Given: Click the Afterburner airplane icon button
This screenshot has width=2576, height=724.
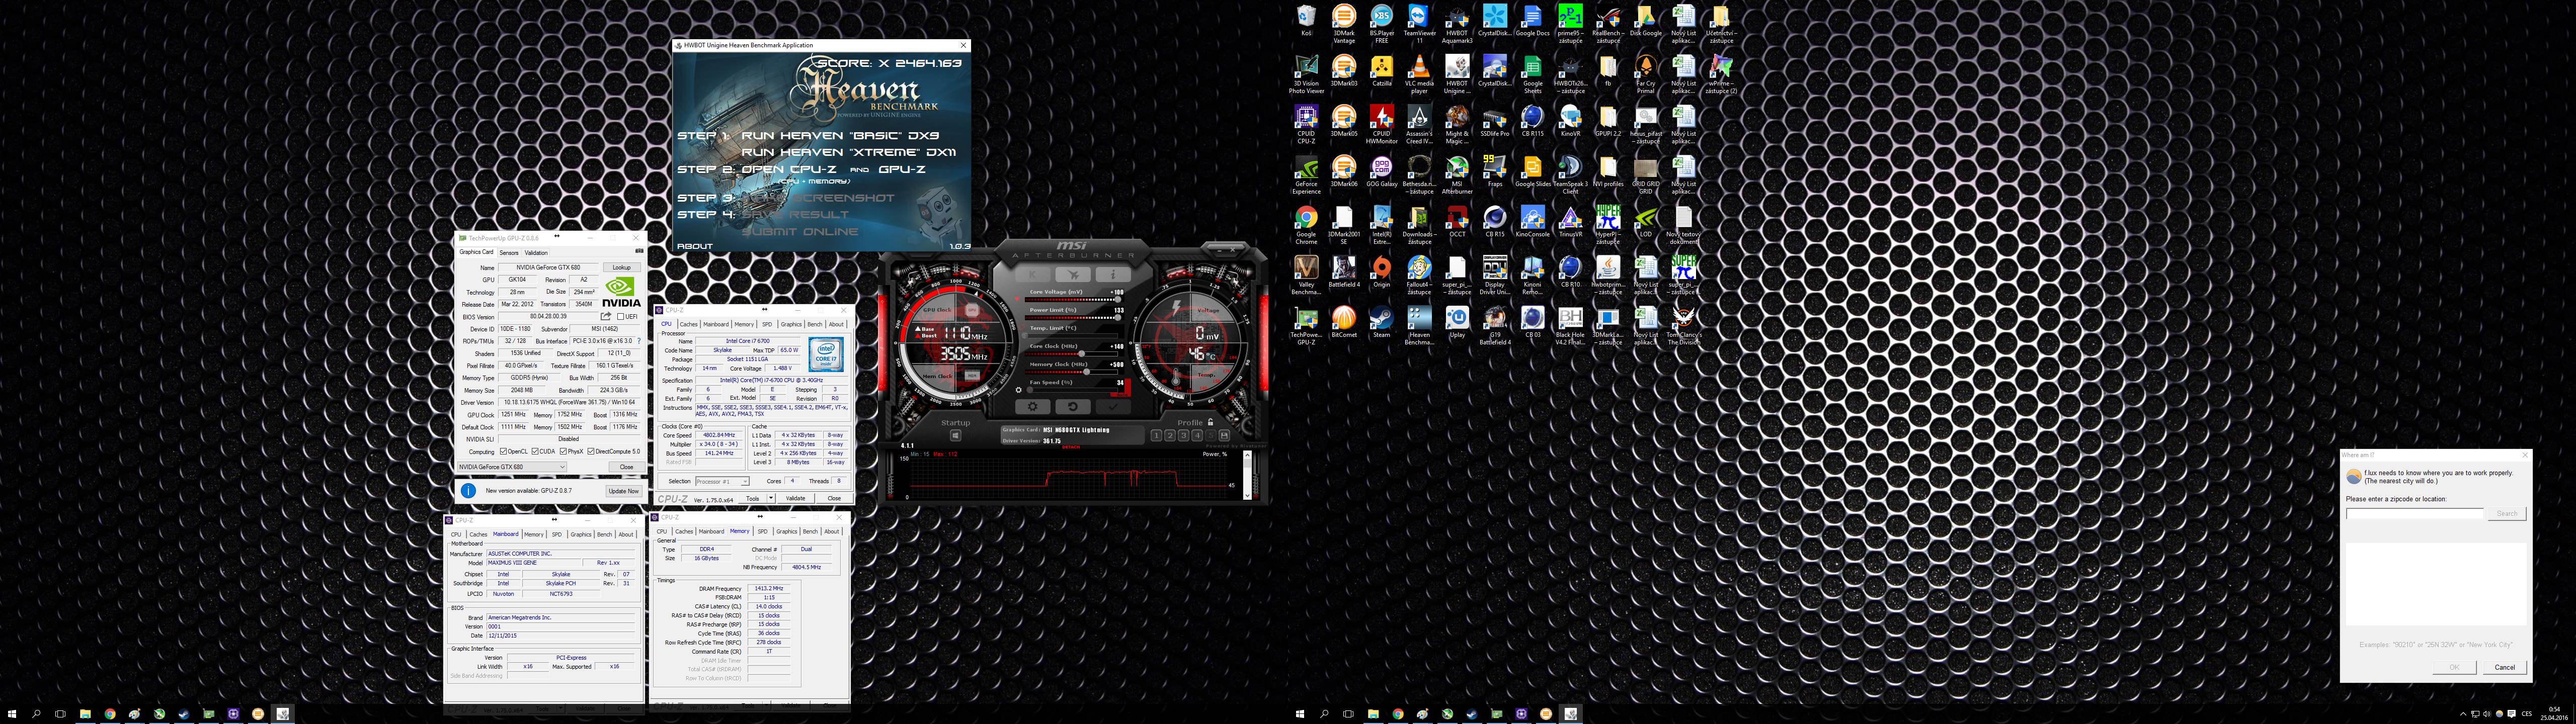Looking at the screenshot, I should (1073, 275).
